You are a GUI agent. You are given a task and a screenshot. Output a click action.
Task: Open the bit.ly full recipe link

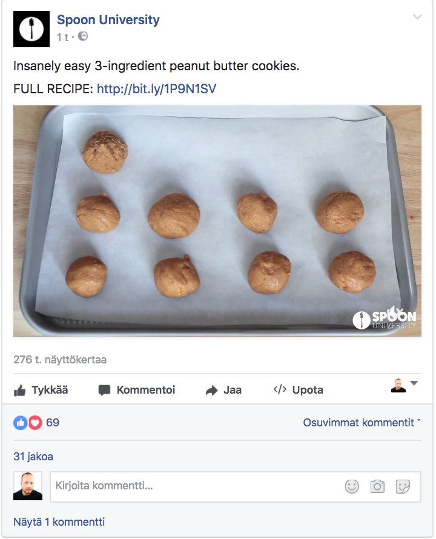(x=156, y=90)
